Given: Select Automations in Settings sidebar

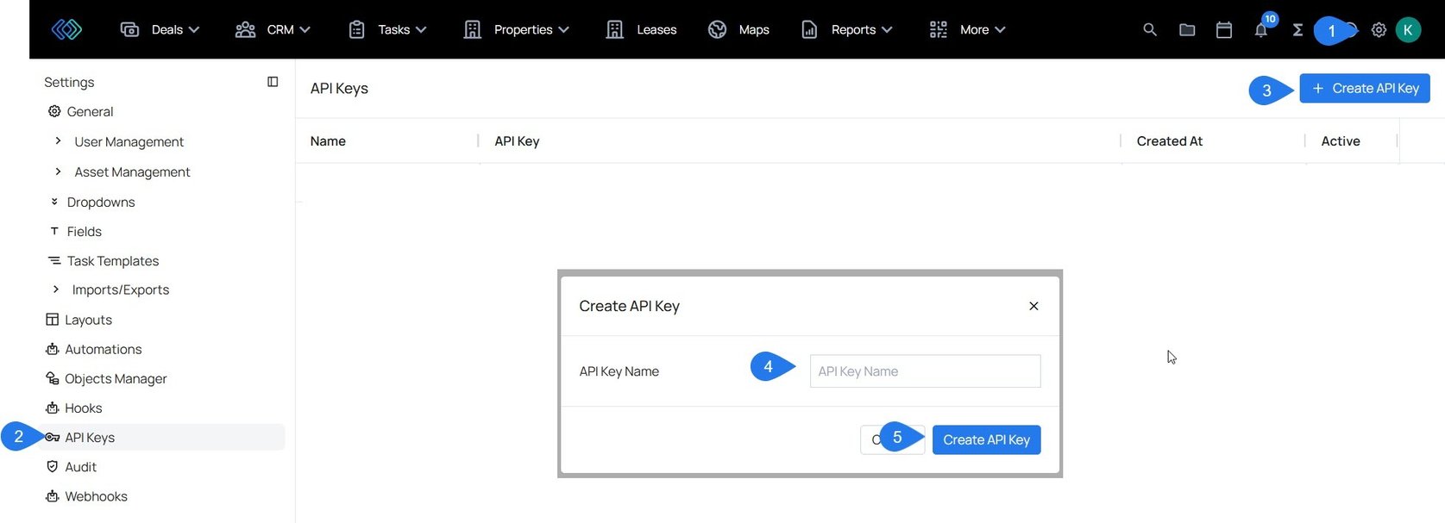Looking at the screenshot, I should [x=104, y=349].
